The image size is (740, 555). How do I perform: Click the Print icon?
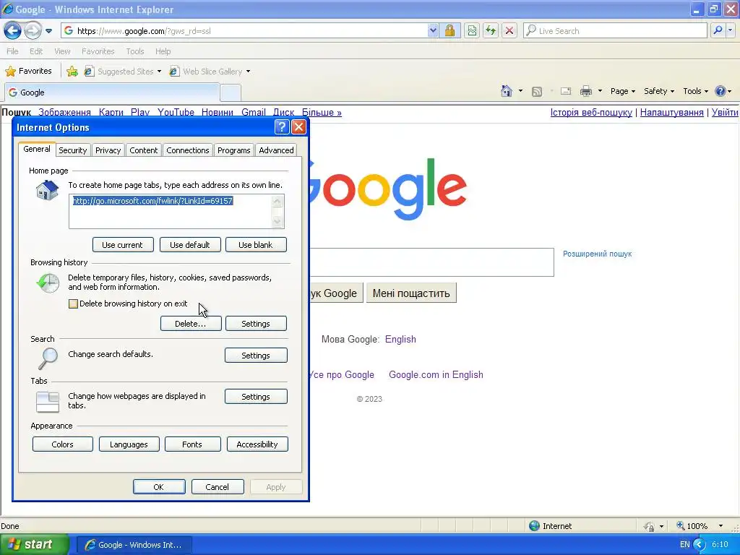tap(585, 91)
